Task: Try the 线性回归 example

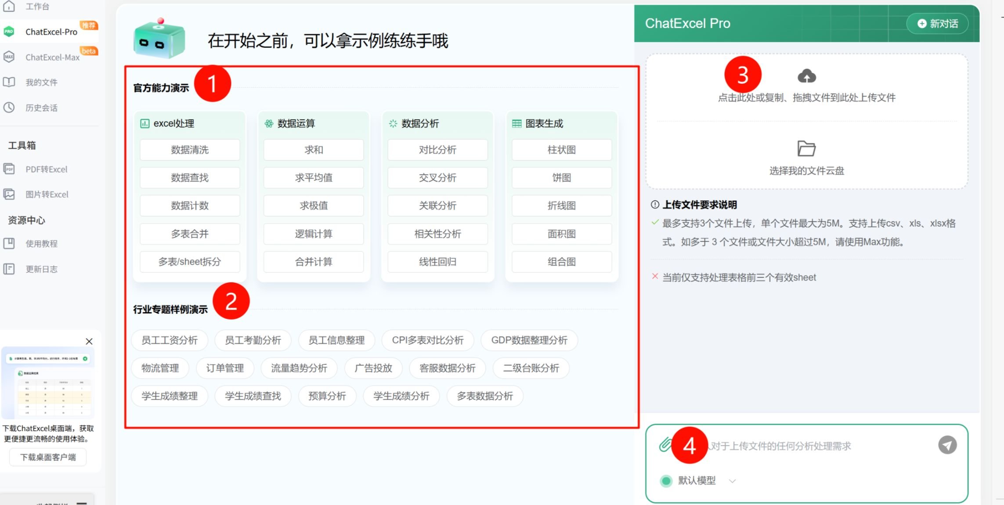Action: pyautogui.click(x=437, y=262)
